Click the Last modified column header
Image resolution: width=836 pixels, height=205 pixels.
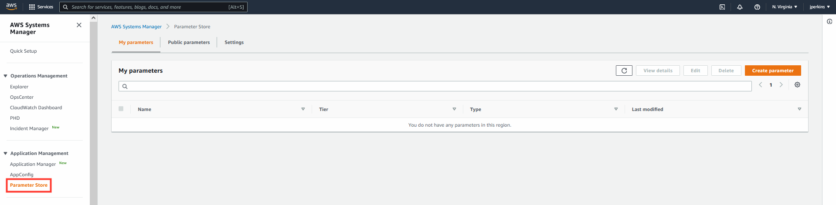[x=647, y=109]
